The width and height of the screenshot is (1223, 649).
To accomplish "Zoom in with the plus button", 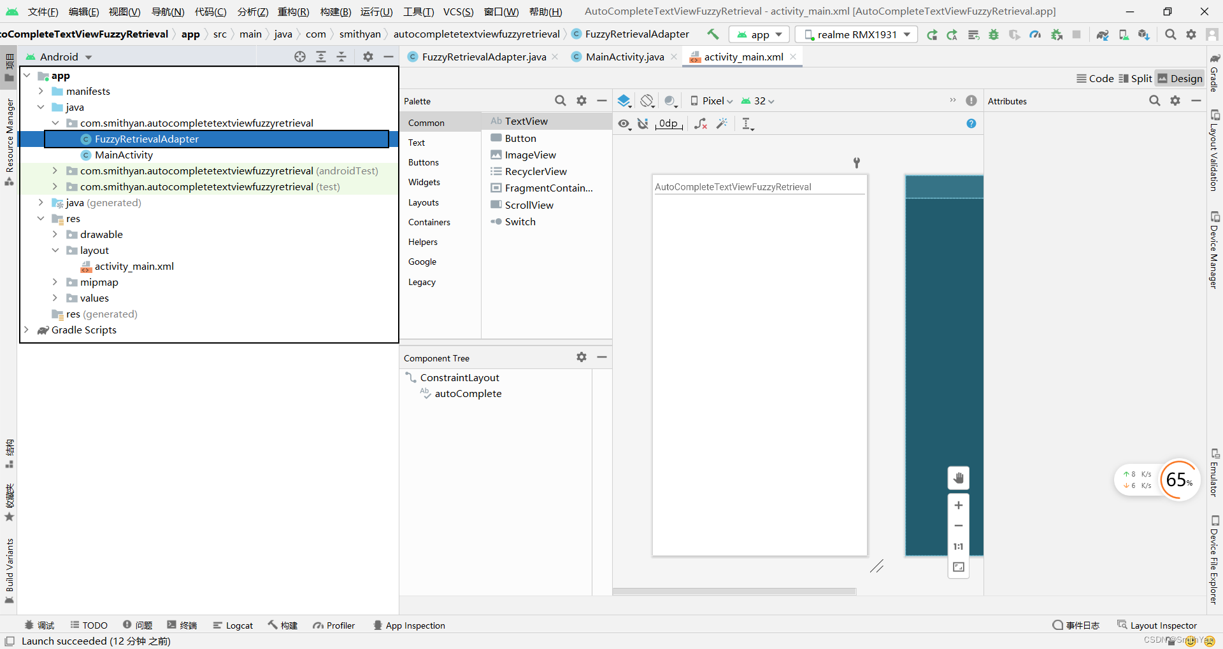I will click(x=959, y=505).
